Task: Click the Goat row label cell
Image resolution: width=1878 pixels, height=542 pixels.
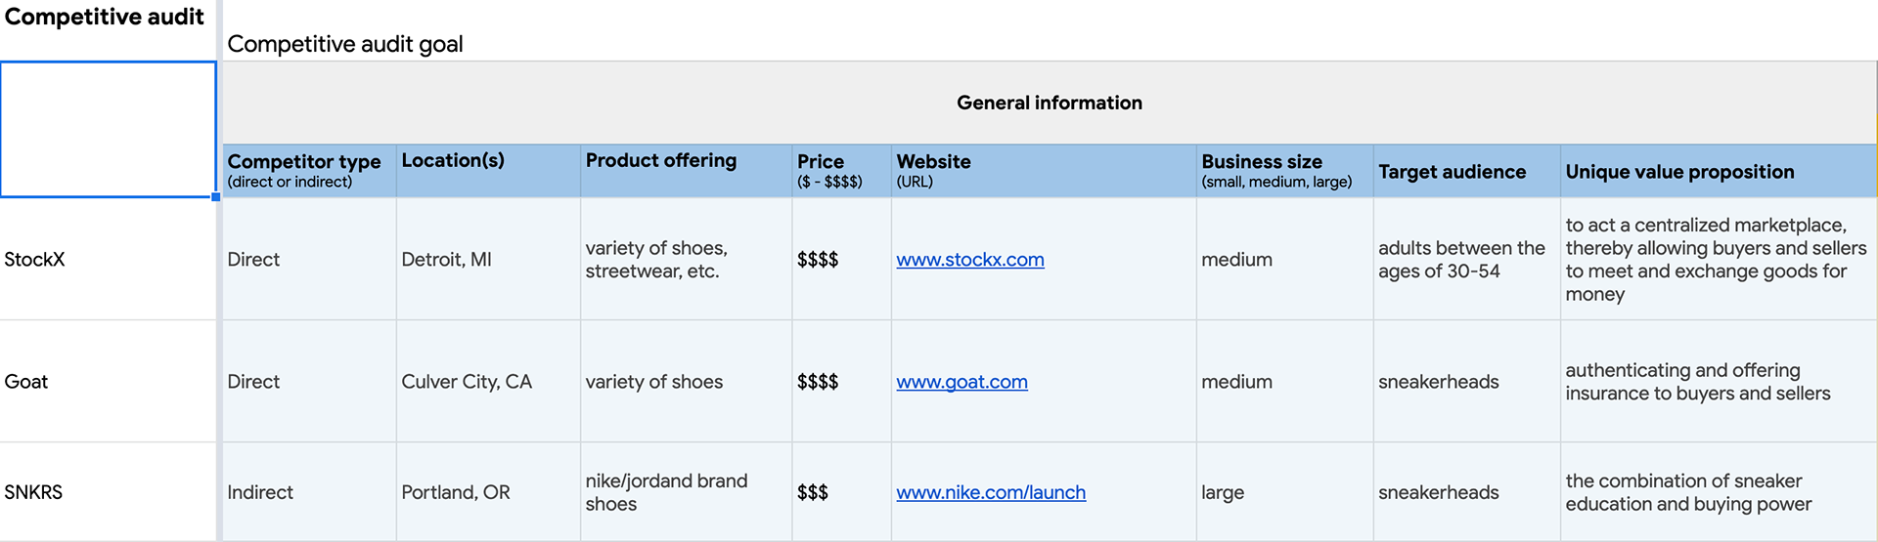Action: (x=106, y=382)
